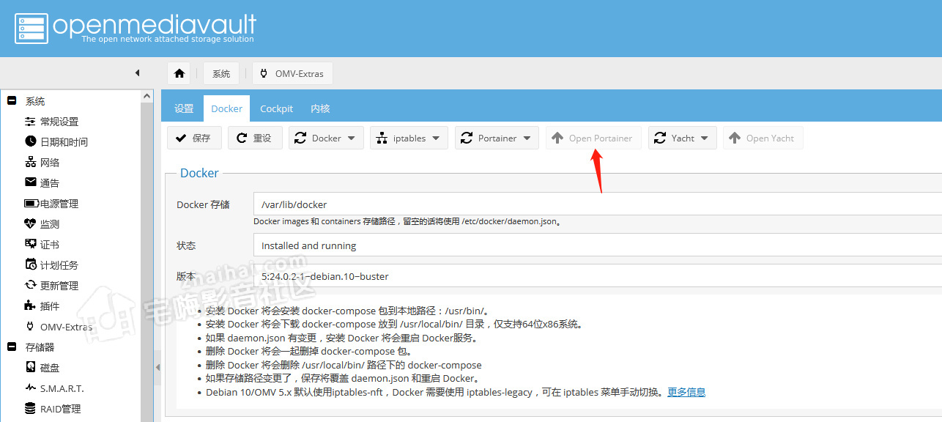Click the 日期和时间 clock icon

[x=30, y=141]
